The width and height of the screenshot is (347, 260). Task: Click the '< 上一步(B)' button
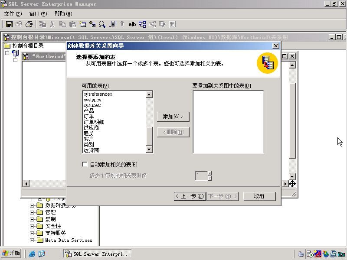click(x=190, y=196)
